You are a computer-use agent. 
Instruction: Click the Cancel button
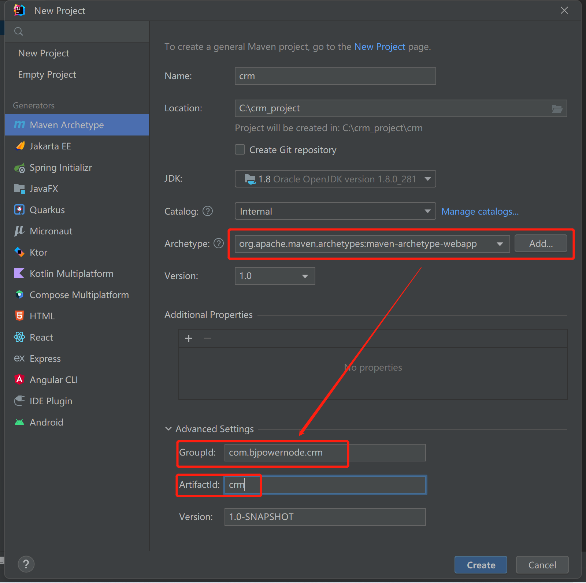pos(542,565)
